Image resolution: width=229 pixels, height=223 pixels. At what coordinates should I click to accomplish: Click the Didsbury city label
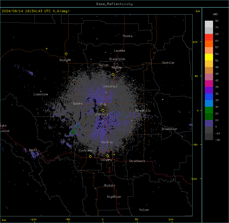coord(102,114)
